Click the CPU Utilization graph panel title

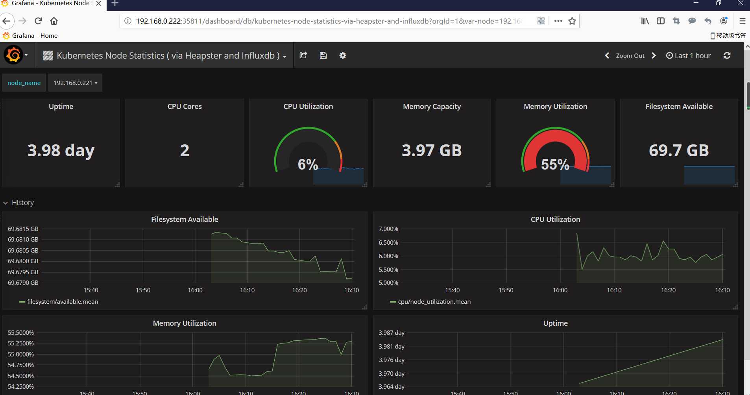pyautogui.click(x=555, y=220)
